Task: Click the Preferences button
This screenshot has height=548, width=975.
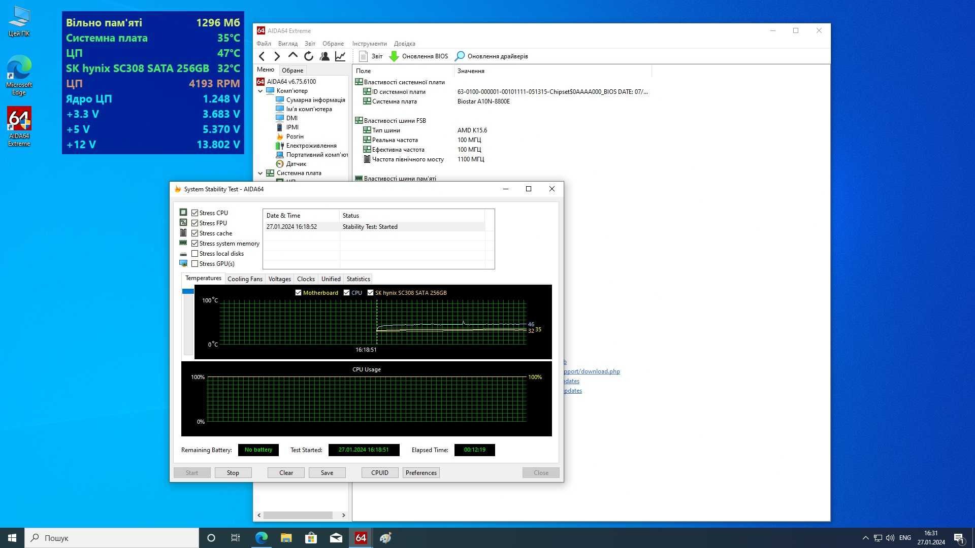Action: coord(421,473)
